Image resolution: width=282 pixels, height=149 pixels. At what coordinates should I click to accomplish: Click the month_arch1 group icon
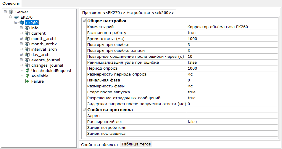coord(27,39)
